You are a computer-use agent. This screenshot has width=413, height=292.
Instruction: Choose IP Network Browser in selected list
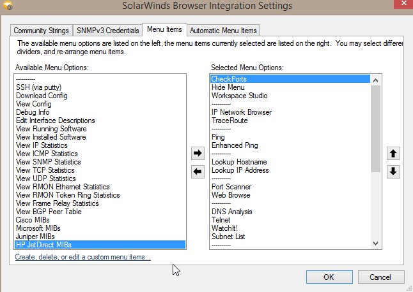pos(290,112)
